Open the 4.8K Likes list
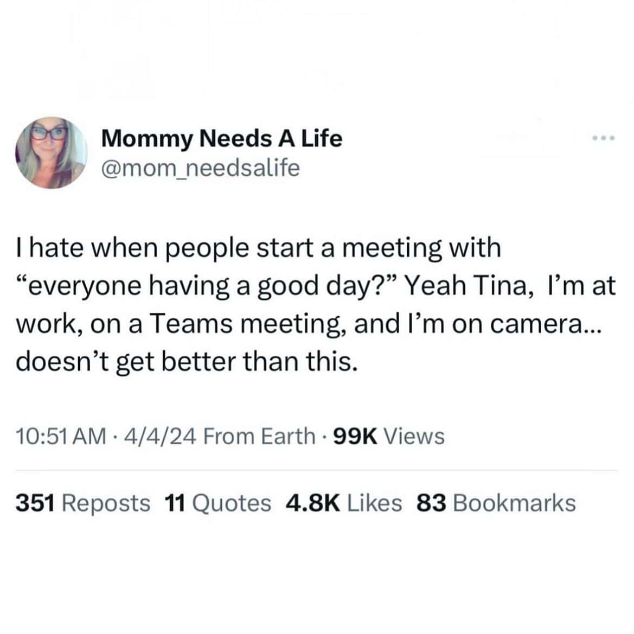The height and width of the screenshot is (634, 634). pos(344,503)
